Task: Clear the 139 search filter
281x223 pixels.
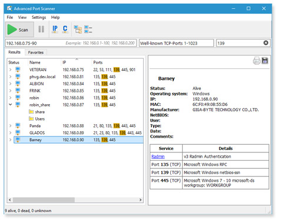Action: pyautogui.click(x=266, y=43)
